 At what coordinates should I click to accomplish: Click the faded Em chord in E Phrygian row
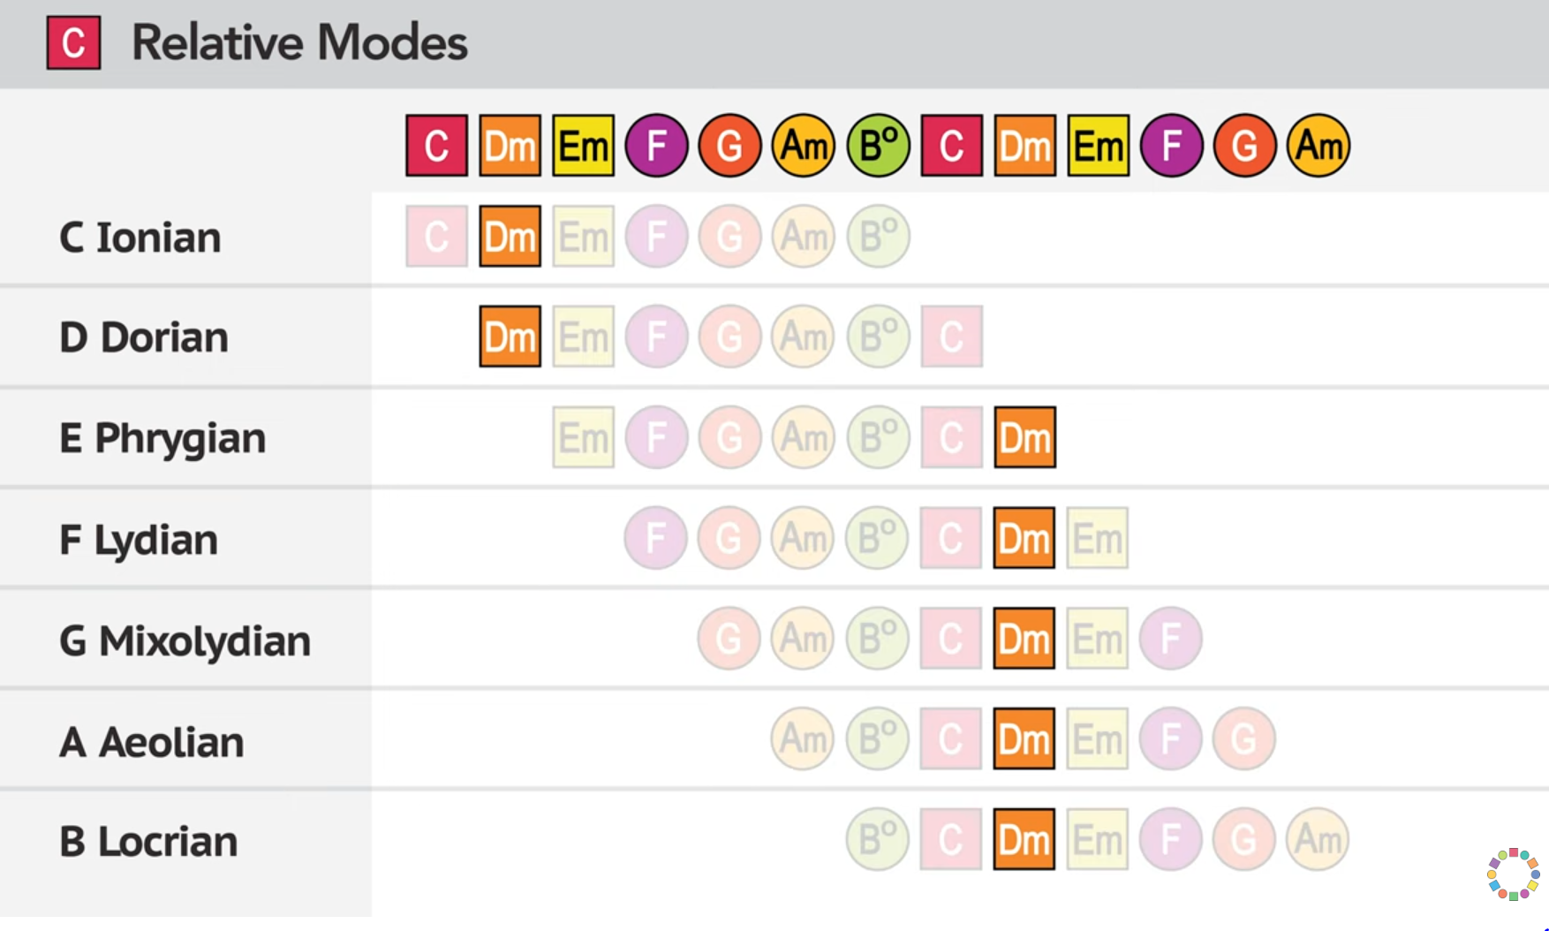pyautogui.click(x=583, y=437)
